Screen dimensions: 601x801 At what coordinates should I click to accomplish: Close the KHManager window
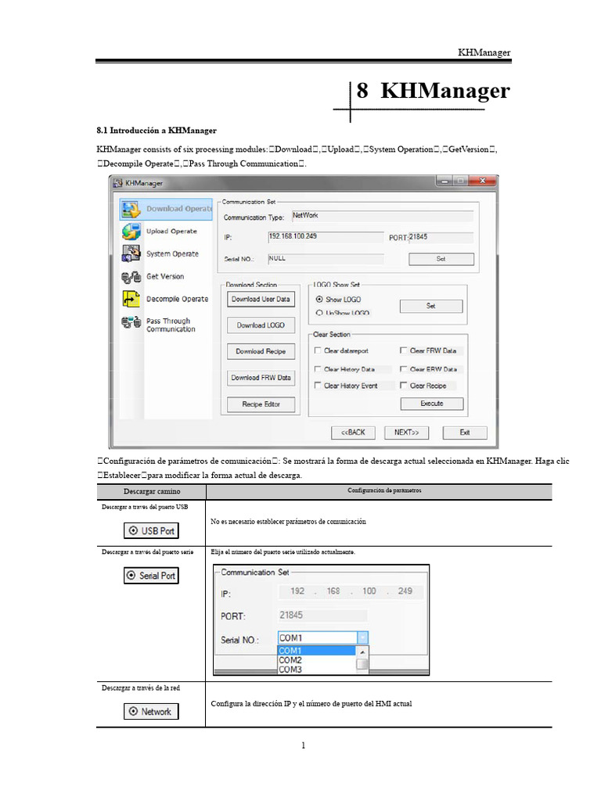pos(482,181)
